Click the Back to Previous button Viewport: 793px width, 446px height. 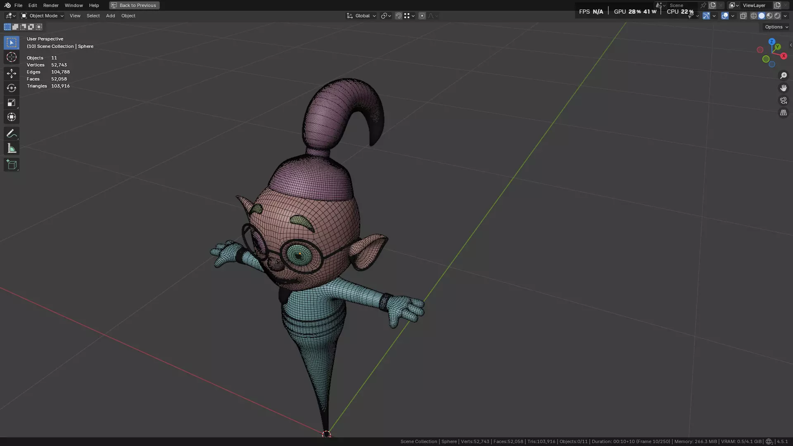point(134,5)
